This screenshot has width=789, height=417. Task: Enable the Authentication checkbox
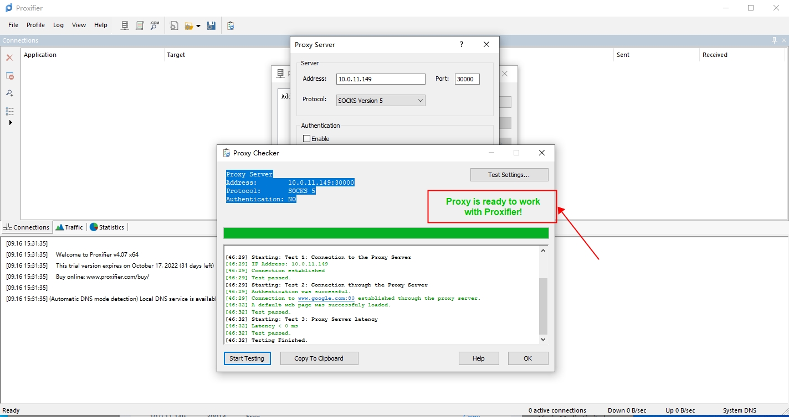click(x=307, y=139)
